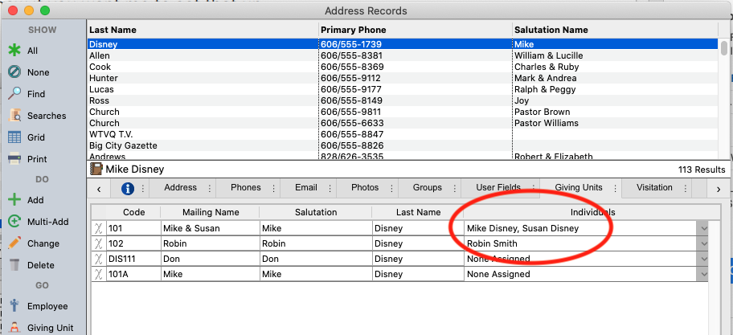Open Individuals dropdown for code DIS111 row
The image size is (733, 335).
703,259
